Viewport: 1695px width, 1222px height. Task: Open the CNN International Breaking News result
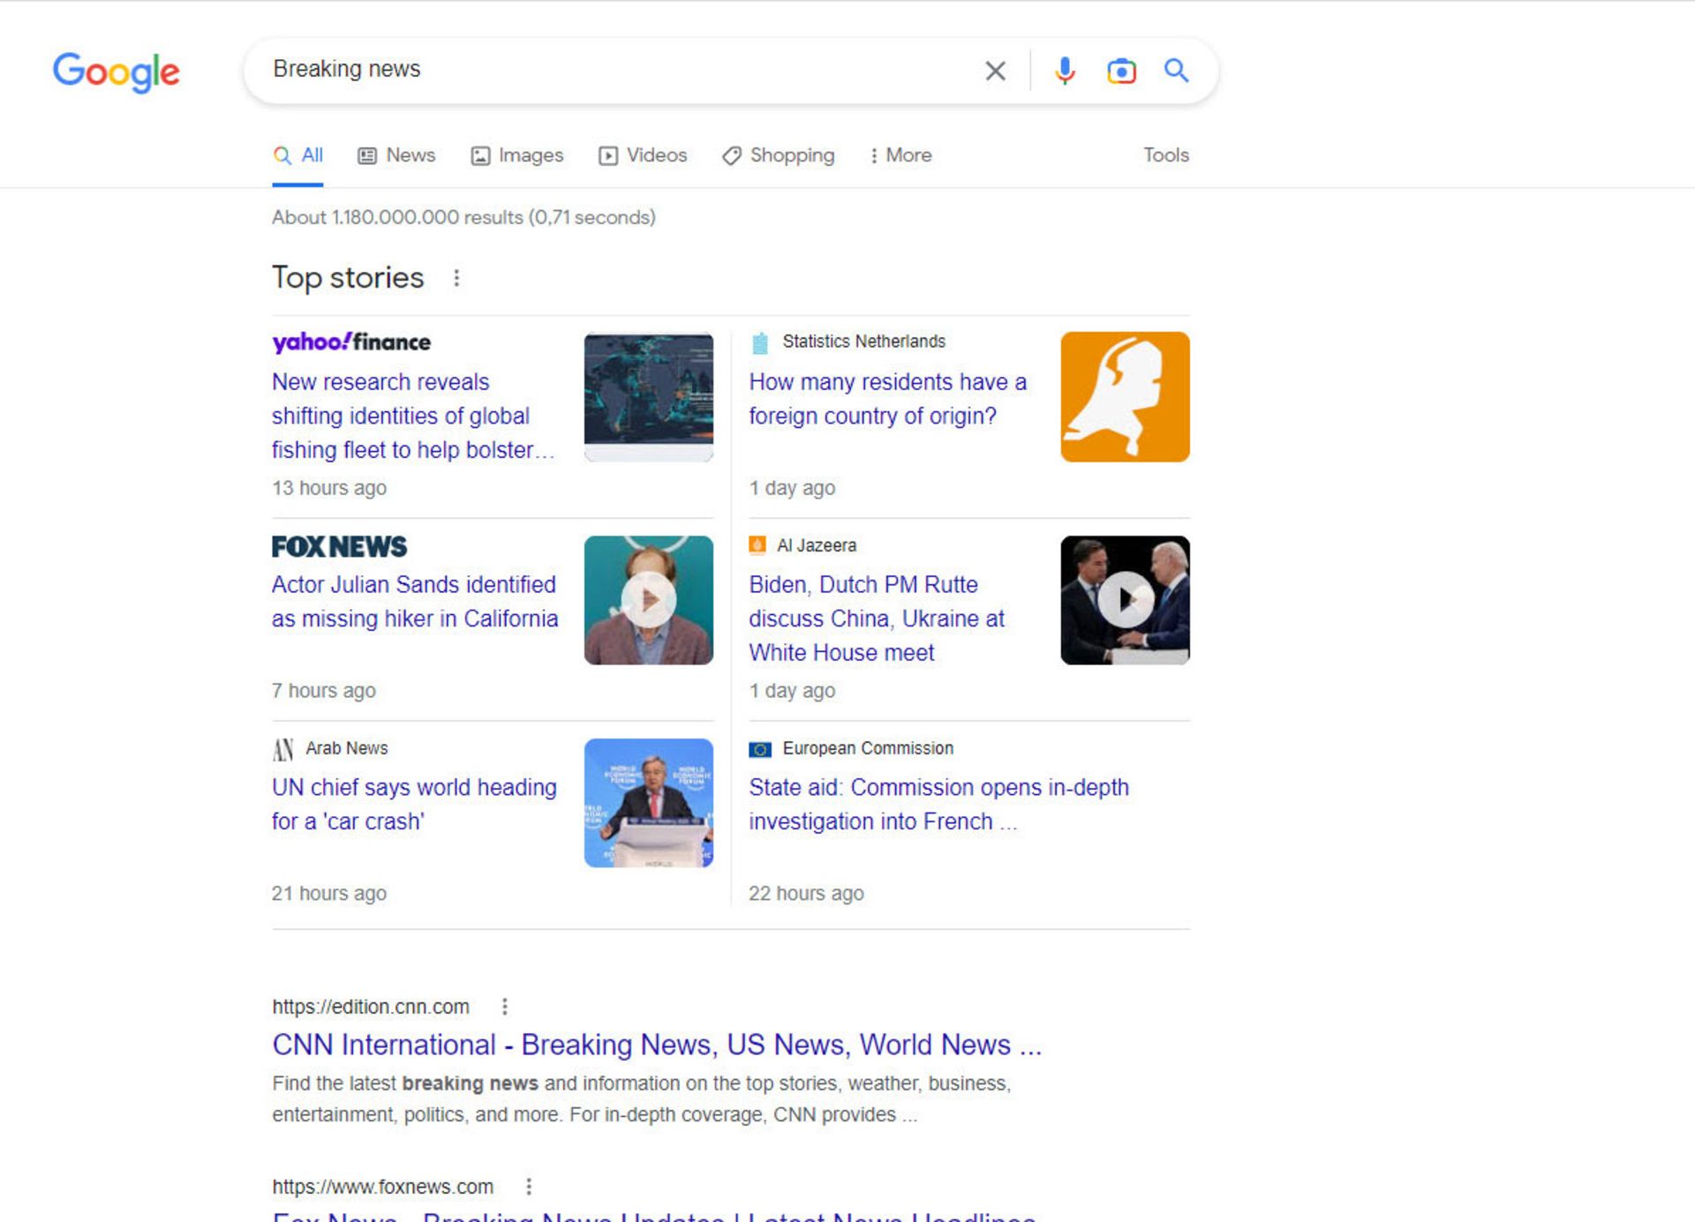click(657, 1045)
